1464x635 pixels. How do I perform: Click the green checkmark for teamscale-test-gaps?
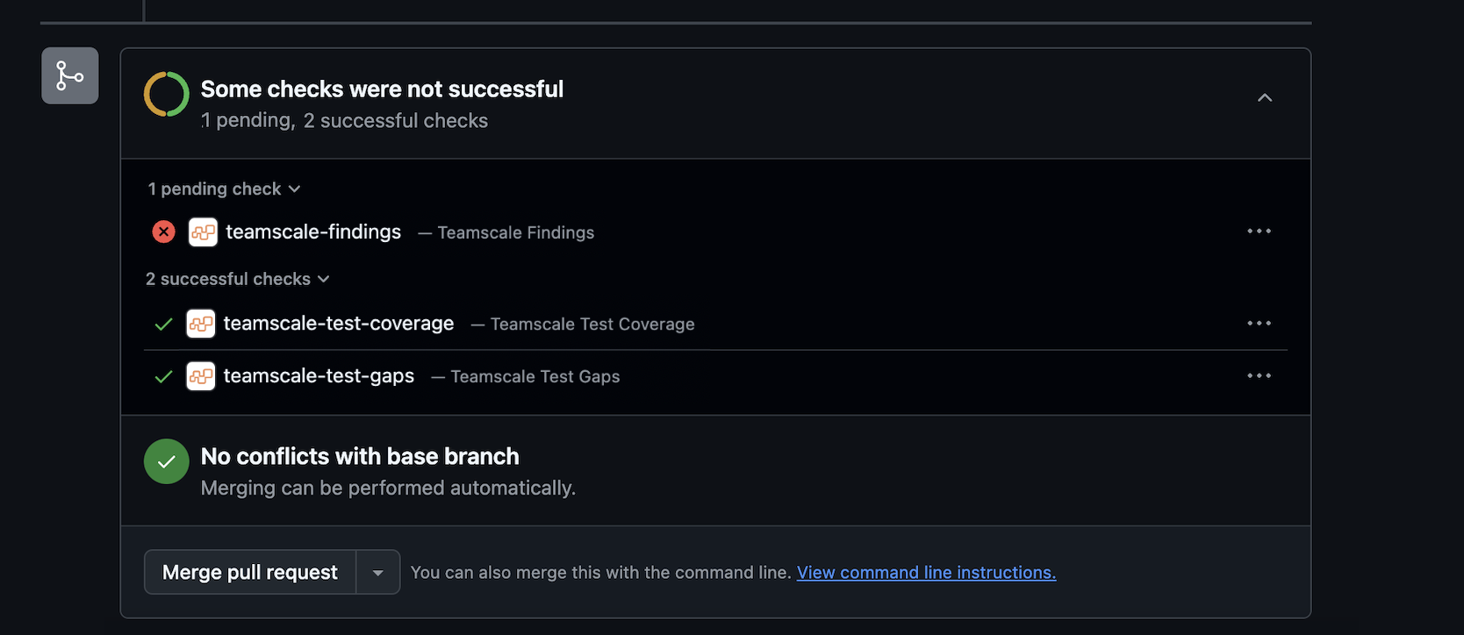click(163, 377)
